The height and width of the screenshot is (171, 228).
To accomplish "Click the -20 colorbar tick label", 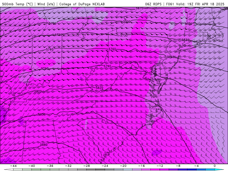I will click(x=123, y=166).
